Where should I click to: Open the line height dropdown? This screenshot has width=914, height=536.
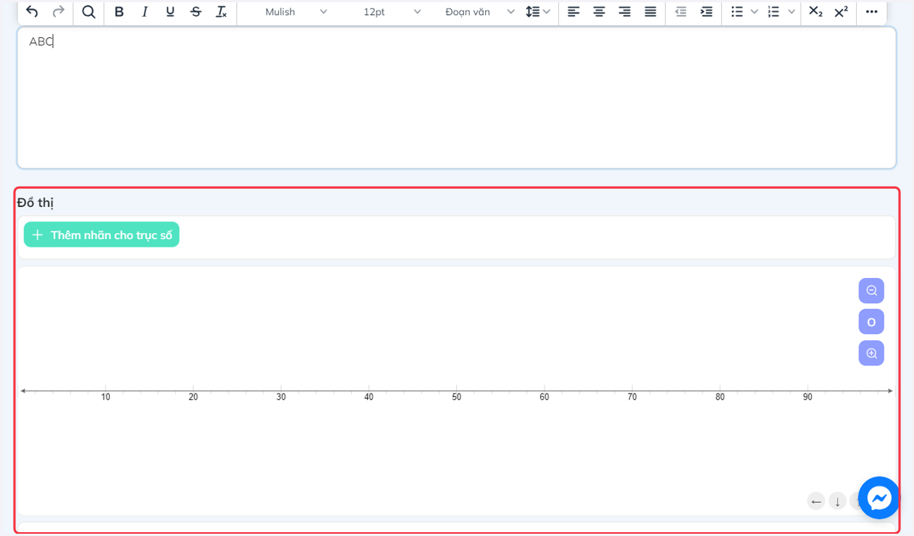pyautogui.click(x=538, y=11)
